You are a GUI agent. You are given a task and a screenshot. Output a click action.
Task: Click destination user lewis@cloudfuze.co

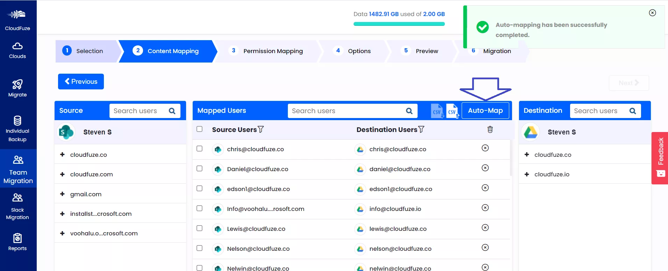click(398, 229)
